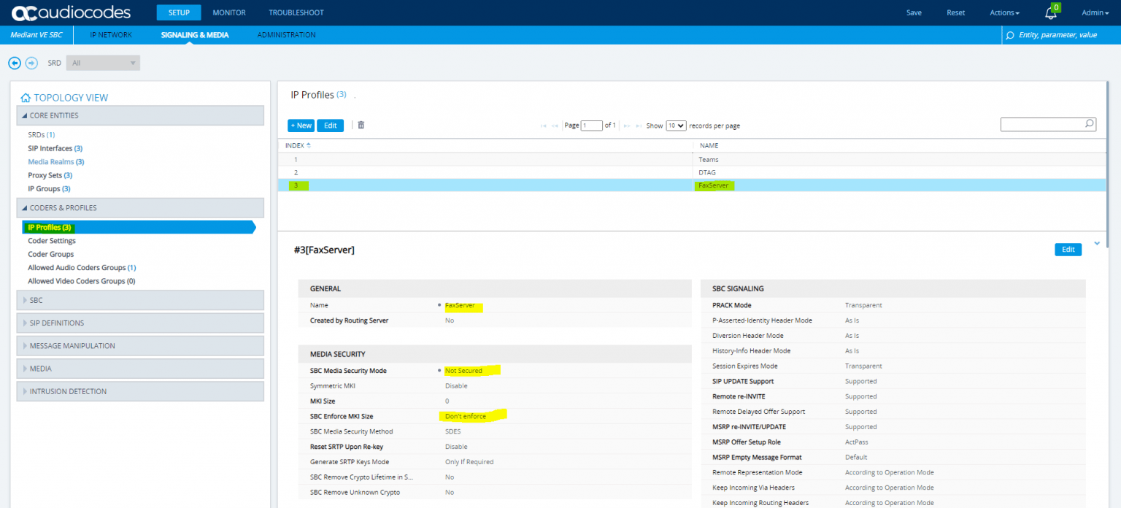The image size is (1121, 508).
Task: Select the FaxServer row in IP Profiles table
Action: (511, 185)
